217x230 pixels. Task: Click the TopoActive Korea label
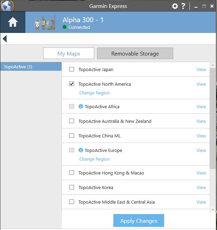pos(96,187)
